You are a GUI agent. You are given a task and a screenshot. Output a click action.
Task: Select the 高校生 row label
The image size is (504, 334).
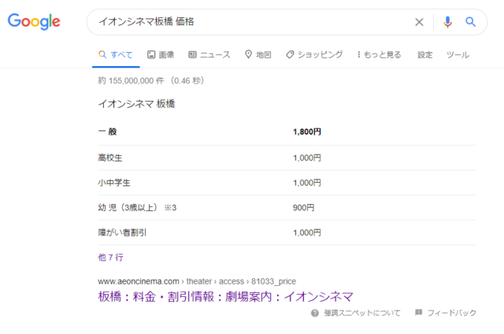pyautogui.click(x=110, y=158)
